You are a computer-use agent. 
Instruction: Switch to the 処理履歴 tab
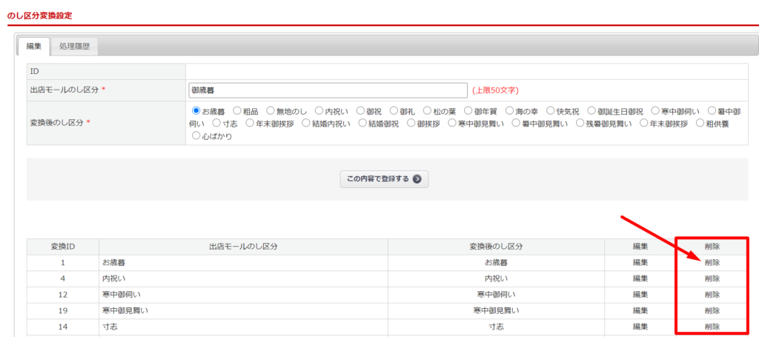[73, 47]
